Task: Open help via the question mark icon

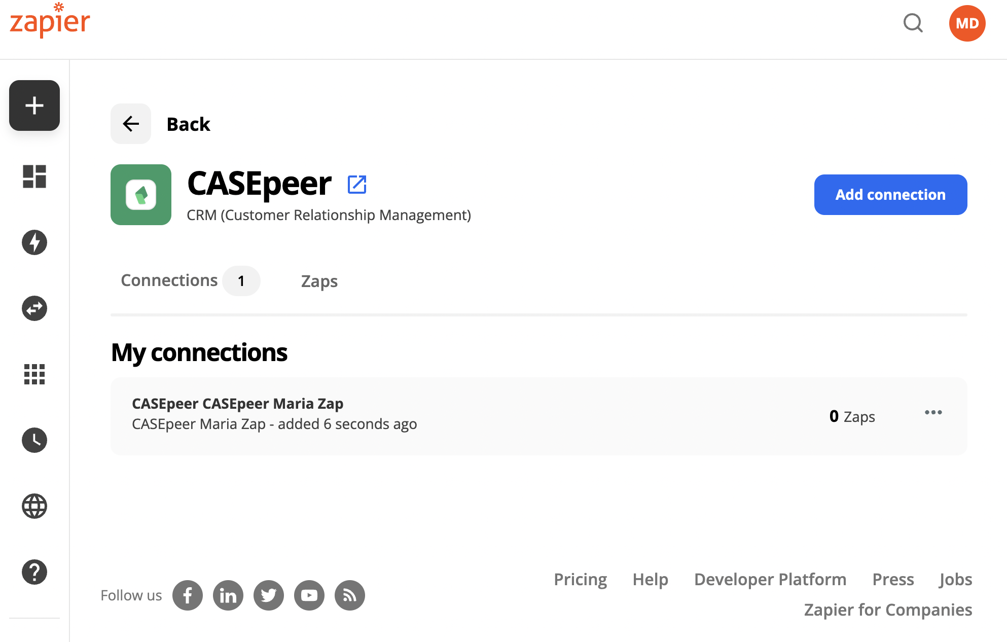Action: [x=34, y=572]
